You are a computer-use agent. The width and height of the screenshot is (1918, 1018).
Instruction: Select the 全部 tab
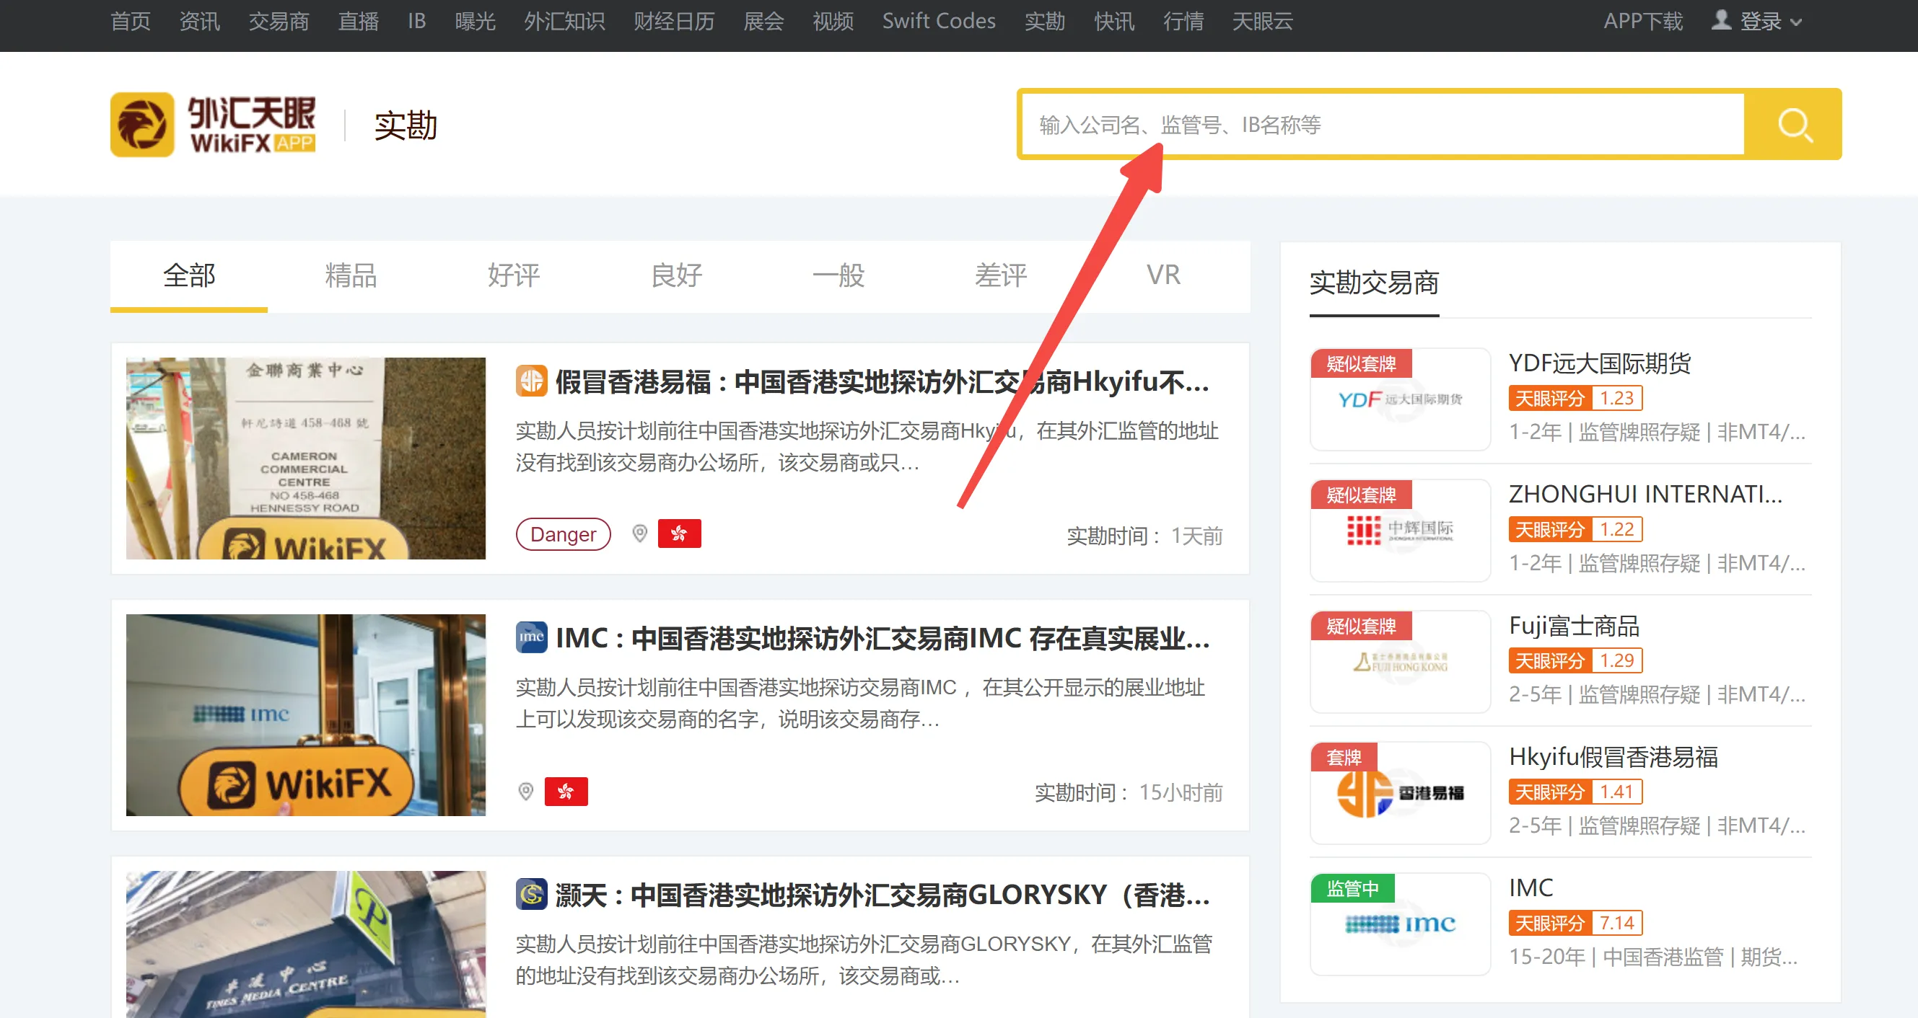click(189, 275)
